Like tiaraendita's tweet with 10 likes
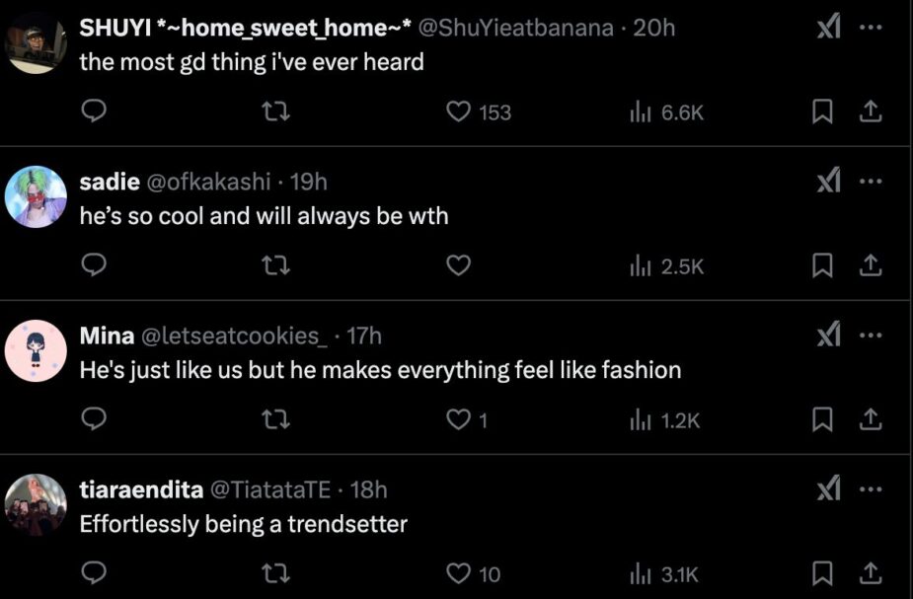 (x=459, y=573)
